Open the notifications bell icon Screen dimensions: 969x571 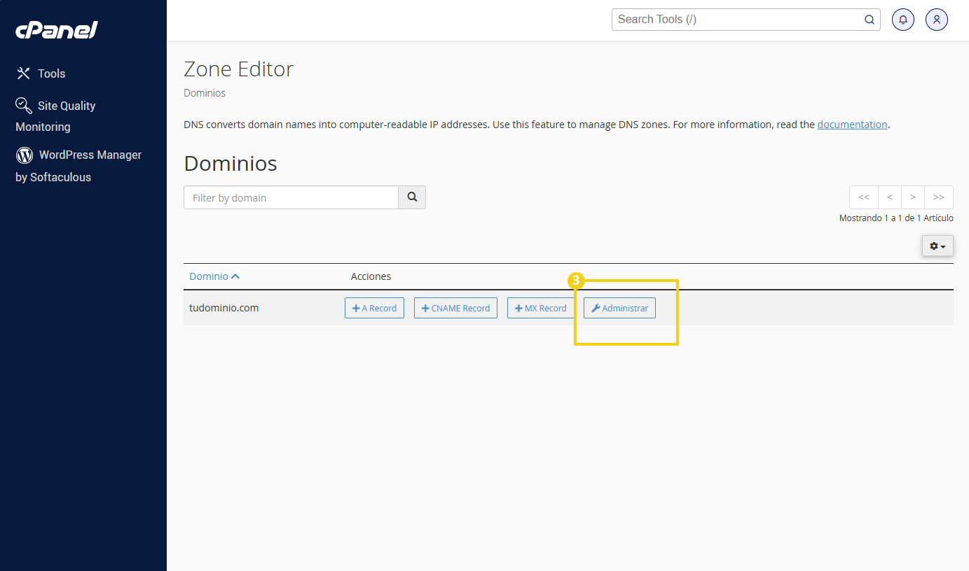tap(903, 20)
